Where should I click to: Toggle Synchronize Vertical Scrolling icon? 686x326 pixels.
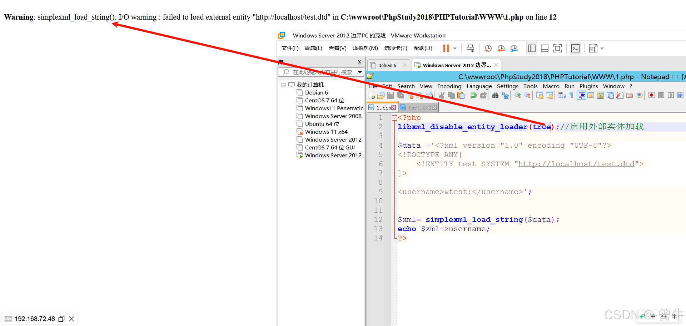540,95
